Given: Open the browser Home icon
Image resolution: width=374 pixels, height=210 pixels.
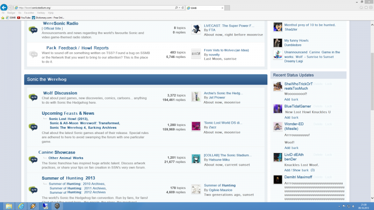Looking at the screenshot, I should click(x=361, y=7).
